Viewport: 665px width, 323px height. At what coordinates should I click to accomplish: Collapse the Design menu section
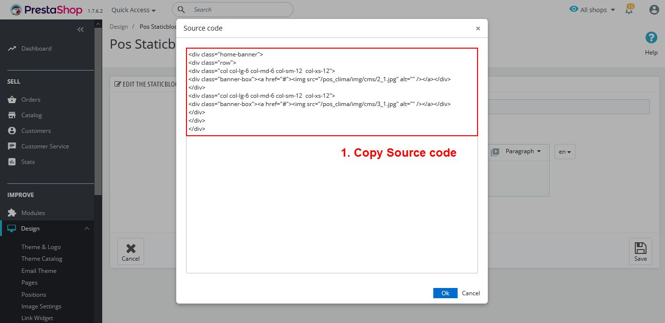pyautogui.click(x=87, y=229)
